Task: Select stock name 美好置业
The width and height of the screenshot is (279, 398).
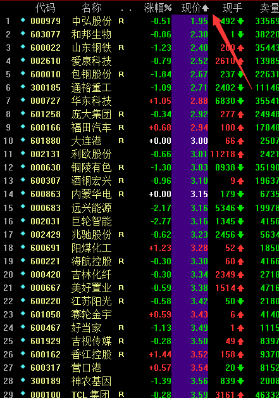Action: click(x=91, y=288)
